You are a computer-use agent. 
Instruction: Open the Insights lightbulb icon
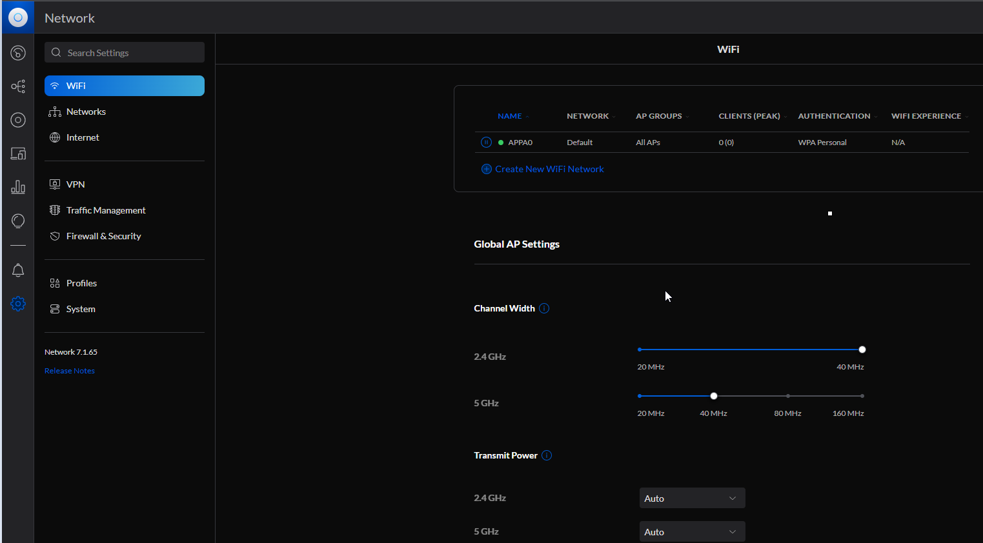[18, 221]
